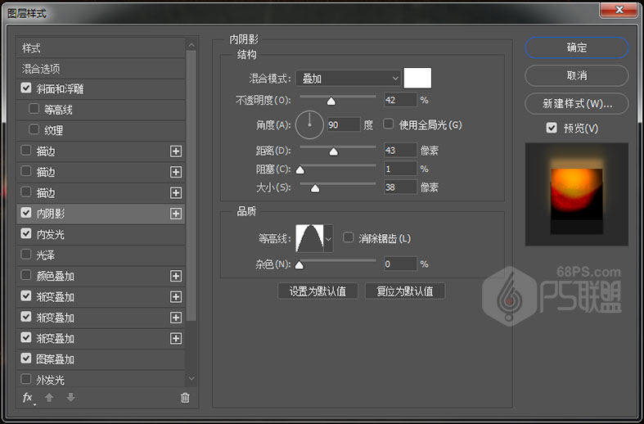
Task: Enable the 外发光 checkbox
Action: [x=26, y=379]
